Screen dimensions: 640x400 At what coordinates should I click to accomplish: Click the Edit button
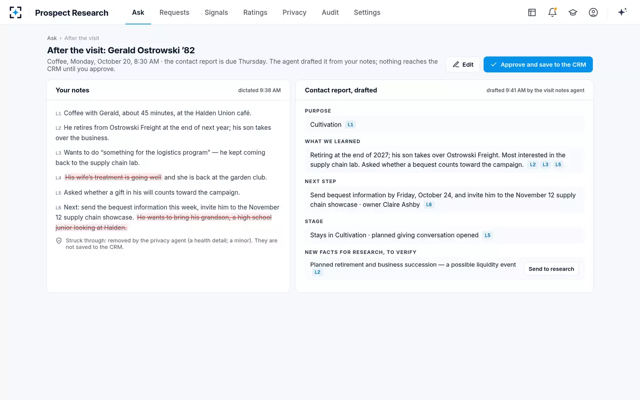point(463,64)
